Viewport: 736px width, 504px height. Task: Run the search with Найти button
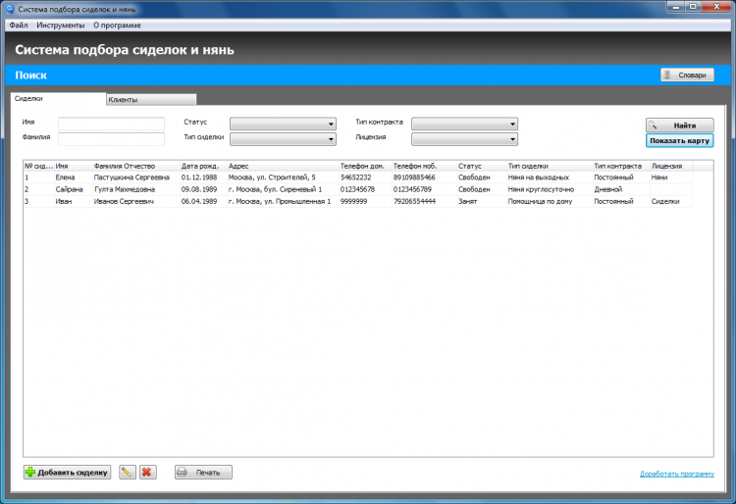680,126
